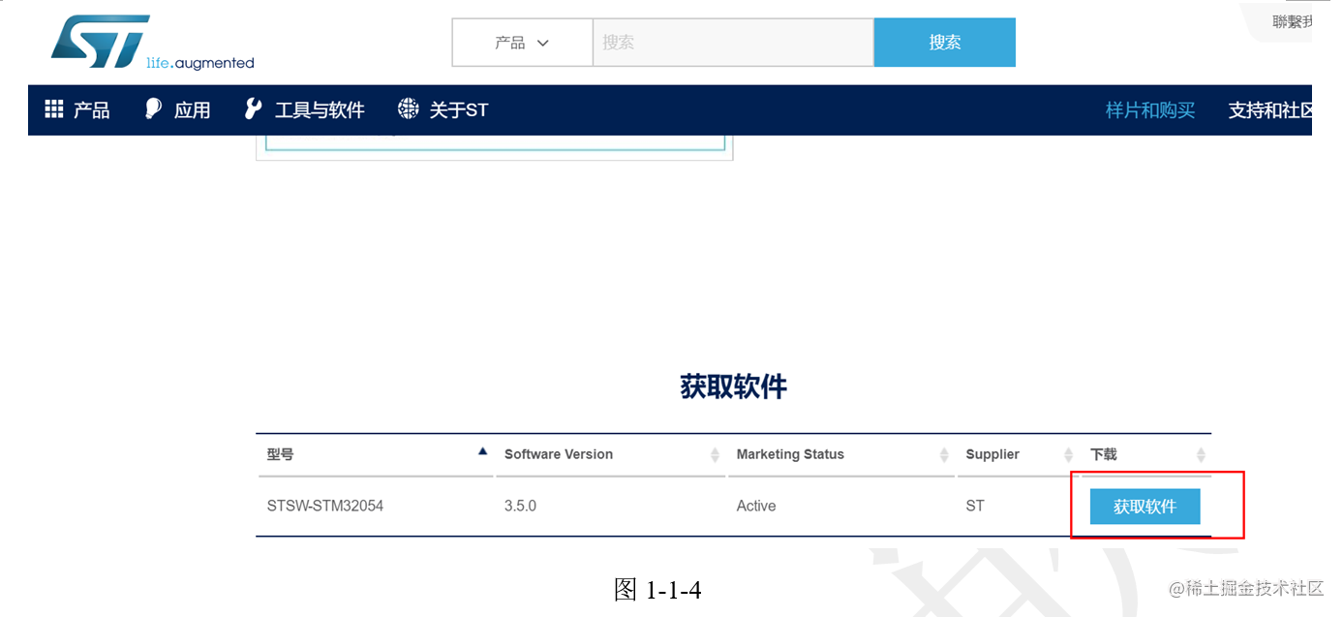Click the 获取软件 download button
The width and height of the screenshot is (1343, 617).
coord(1145,507)
